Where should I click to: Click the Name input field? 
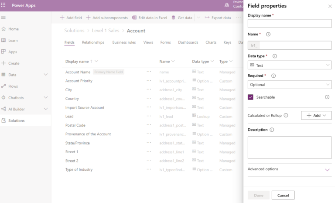290,45
